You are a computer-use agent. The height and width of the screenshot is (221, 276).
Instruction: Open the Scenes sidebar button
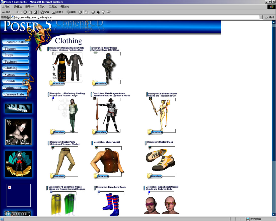click(x=16, y=75)
